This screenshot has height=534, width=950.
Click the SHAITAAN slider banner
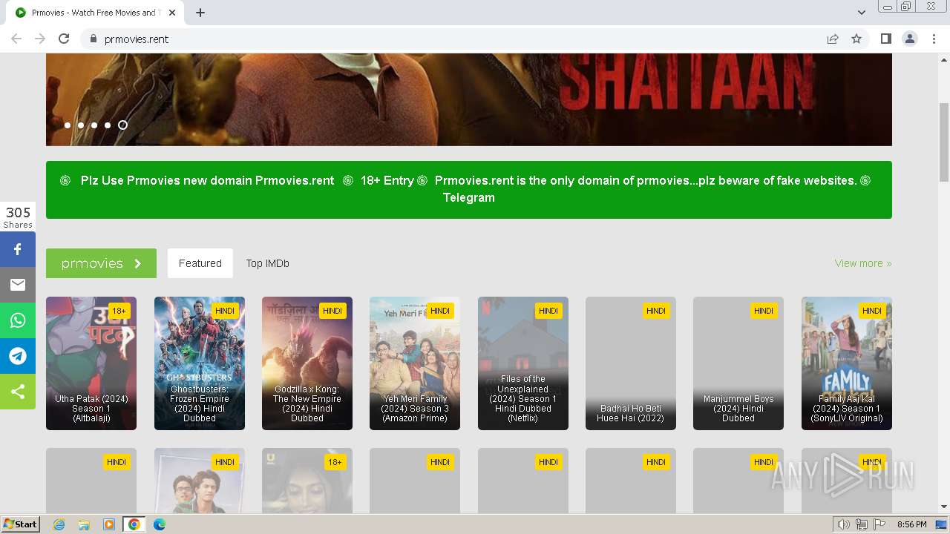[469, 99]
